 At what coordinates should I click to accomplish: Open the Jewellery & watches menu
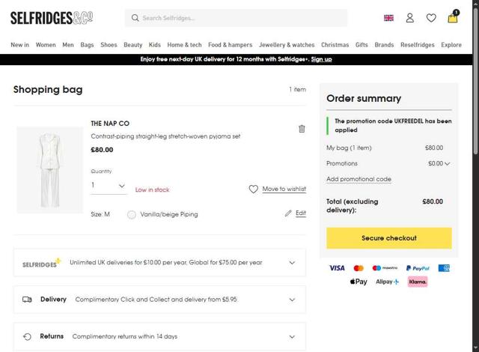(287, 45)
